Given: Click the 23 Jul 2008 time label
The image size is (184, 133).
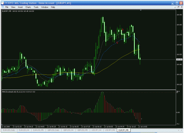Looking at the screenshot, I should point(6,127).
